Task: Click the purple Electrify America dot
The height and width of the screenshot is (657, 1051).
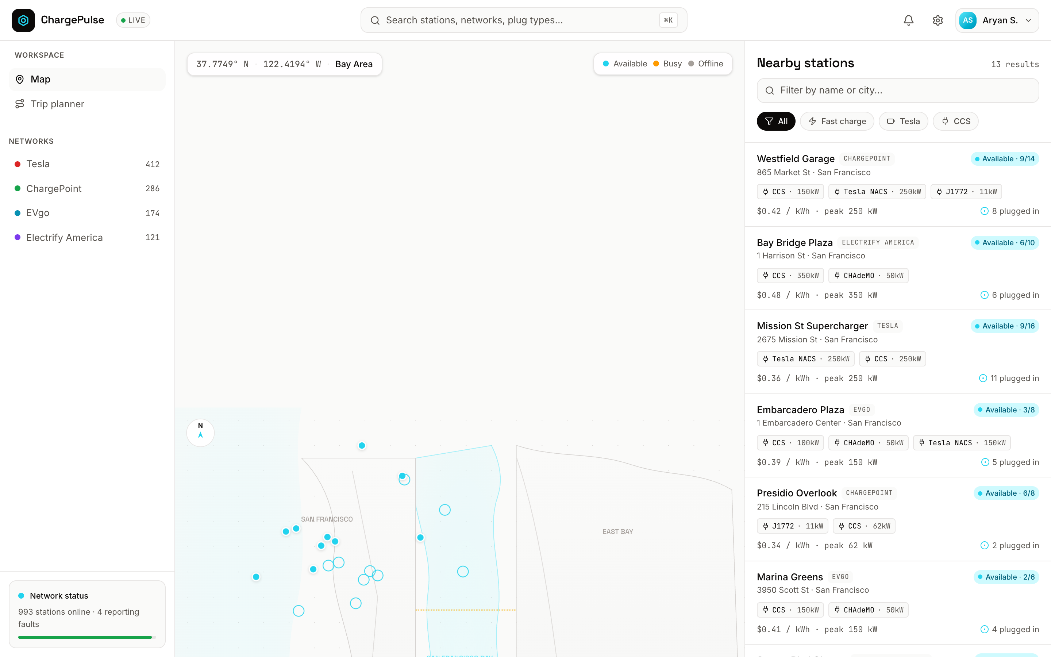Action: 18,237
